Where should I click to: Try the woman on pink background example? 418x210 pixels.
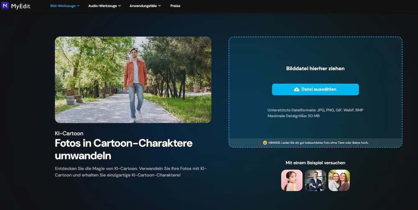coord(292,180)
